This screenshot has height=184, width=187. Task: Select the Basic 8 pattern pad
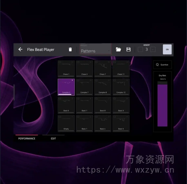click(102, 105)
